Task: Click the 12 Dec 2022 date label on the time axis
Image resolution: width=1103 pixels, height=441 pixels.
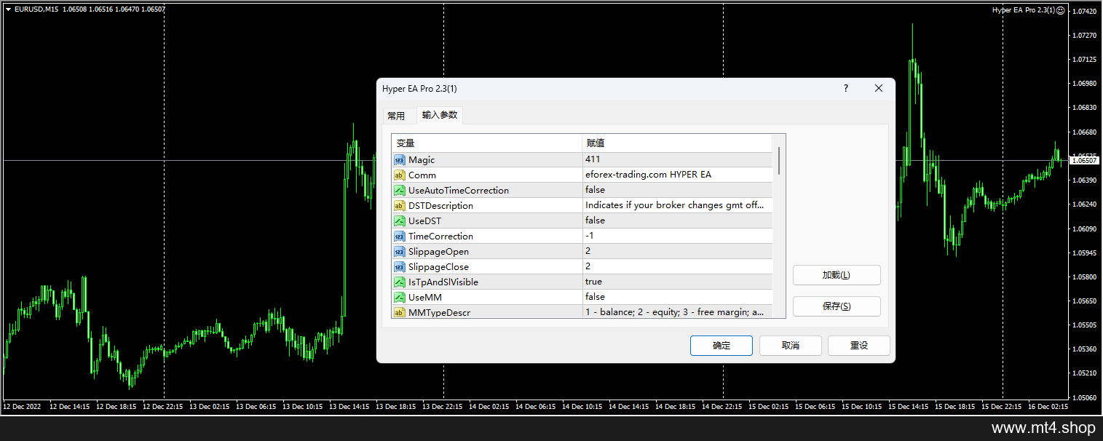Action: tap(20, 407)
